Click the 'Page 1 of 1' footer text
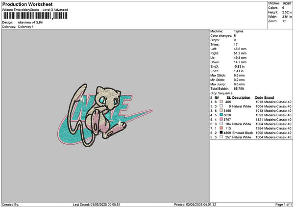294x208 pixels. point(284,205)
